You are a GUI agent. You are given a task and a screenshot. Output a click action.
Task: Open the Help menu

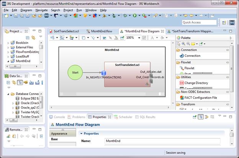pyautogui.click(x=103, y=10)
